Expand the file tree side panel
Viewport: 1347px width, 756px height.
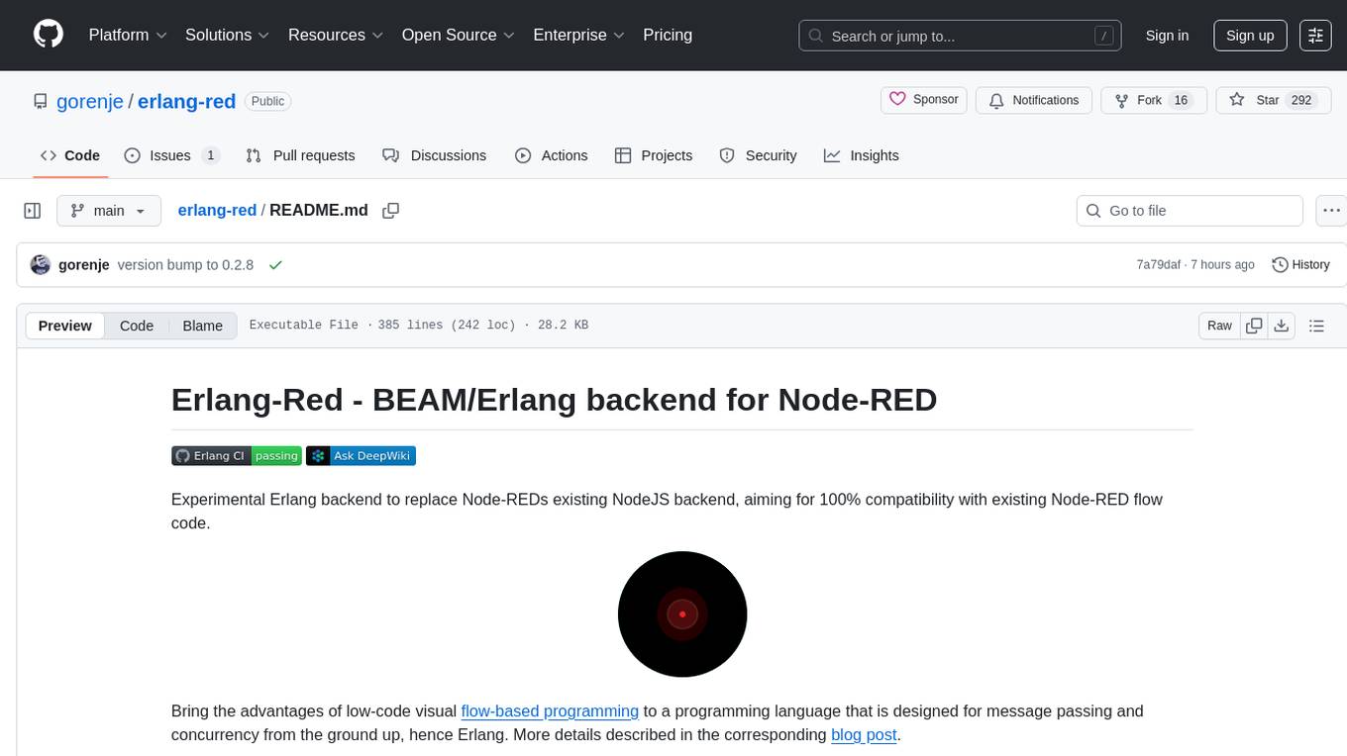coord(33,211)
